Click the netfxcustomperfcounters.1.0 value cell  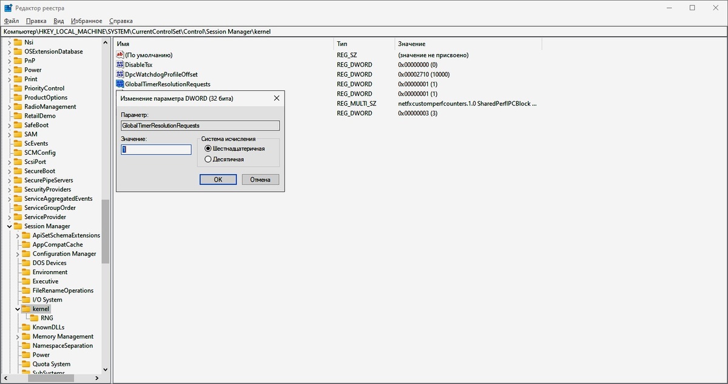[467, 104]
